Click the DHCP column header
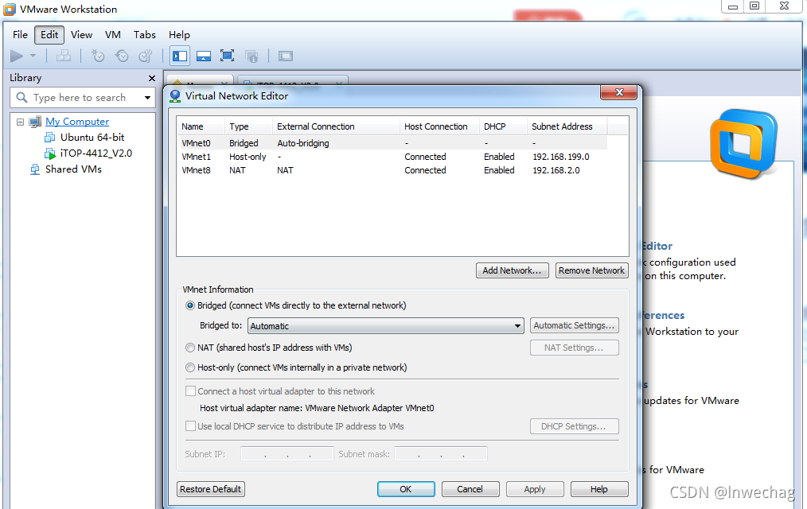This screenshot has height=509, width=807. click(503, 126)
